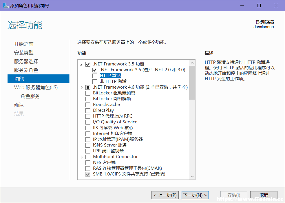Viewport: 285px width, 203px height.
Task: Select the BranchCache row label
Action: click(x=107, y=105)
